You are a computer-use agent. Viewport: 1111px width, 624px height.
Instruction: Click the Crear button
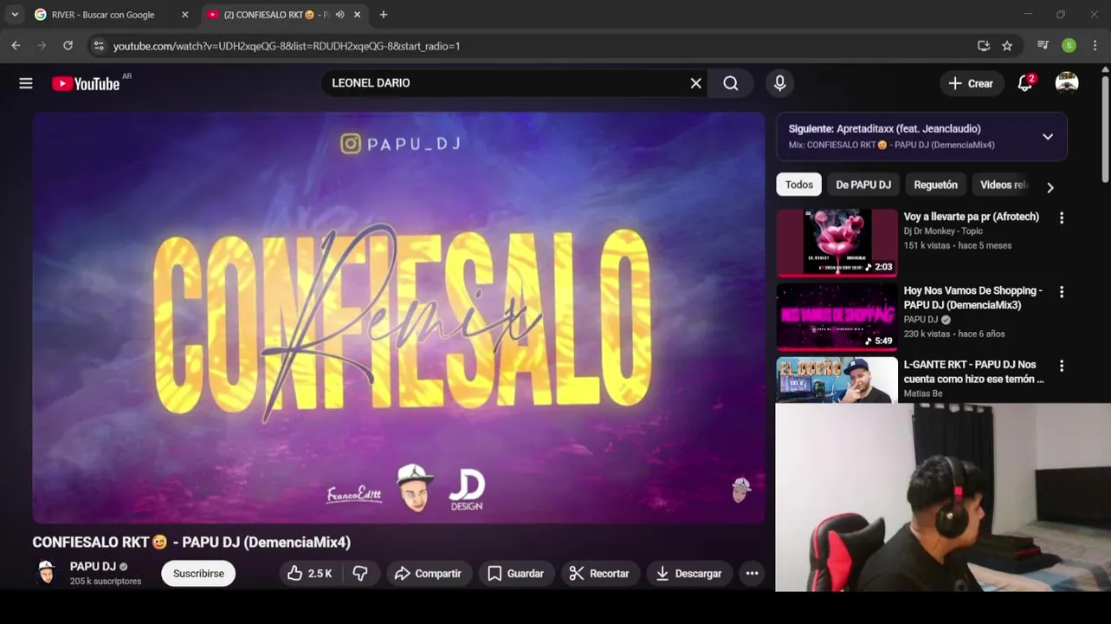[971, 83]
